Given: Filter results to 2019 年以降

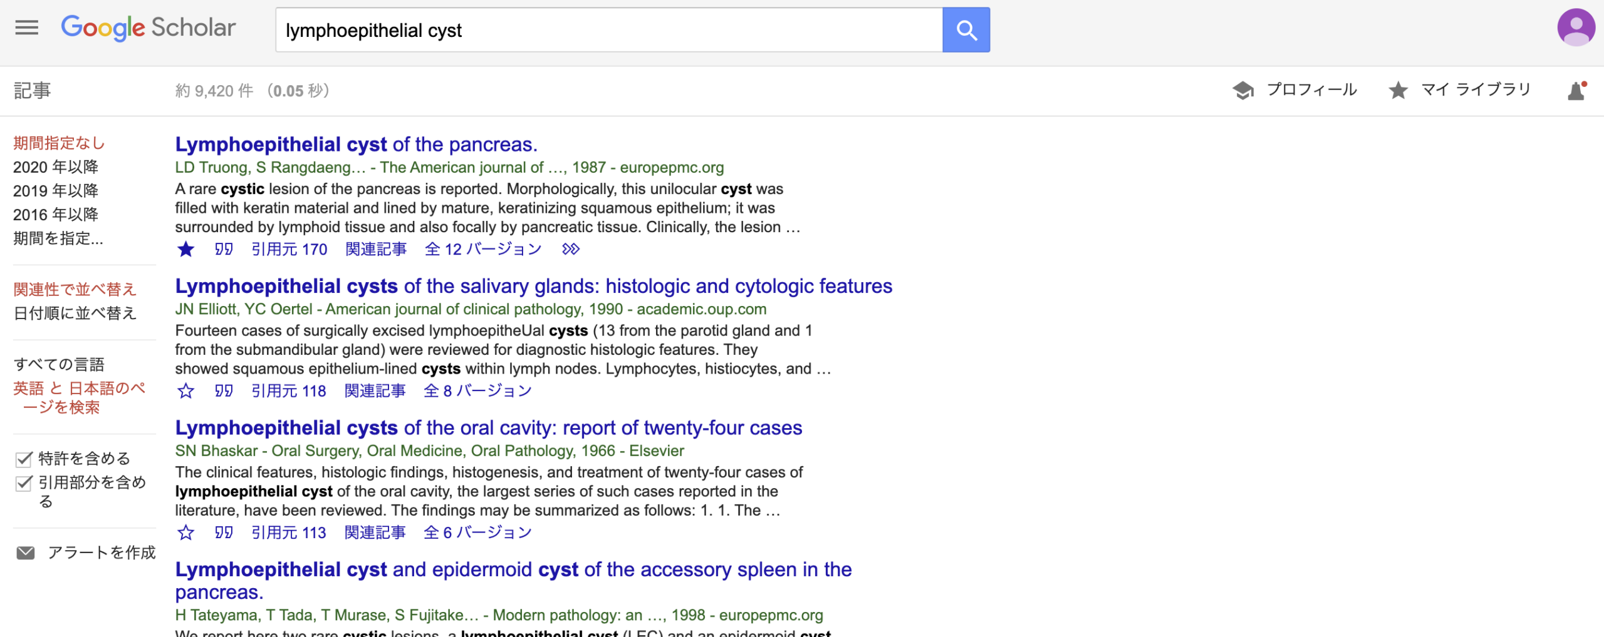Looking at the screenshot, I should click(x=56, y=191).
